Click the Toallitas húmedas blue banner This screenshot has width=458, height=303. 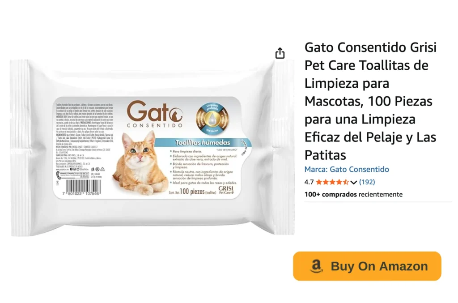(203, 143)
